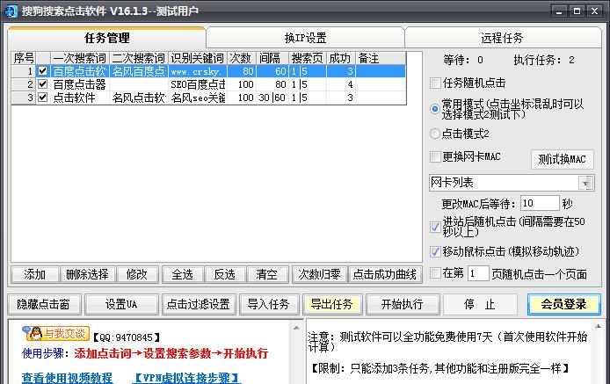Click the 全选 button
The image size is (610, 384).
pos(183,274)
